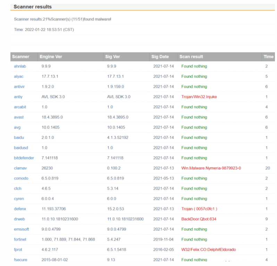Click the fsecure scanner link
This screenshot has width=277, height=266.
coord(20,260)
